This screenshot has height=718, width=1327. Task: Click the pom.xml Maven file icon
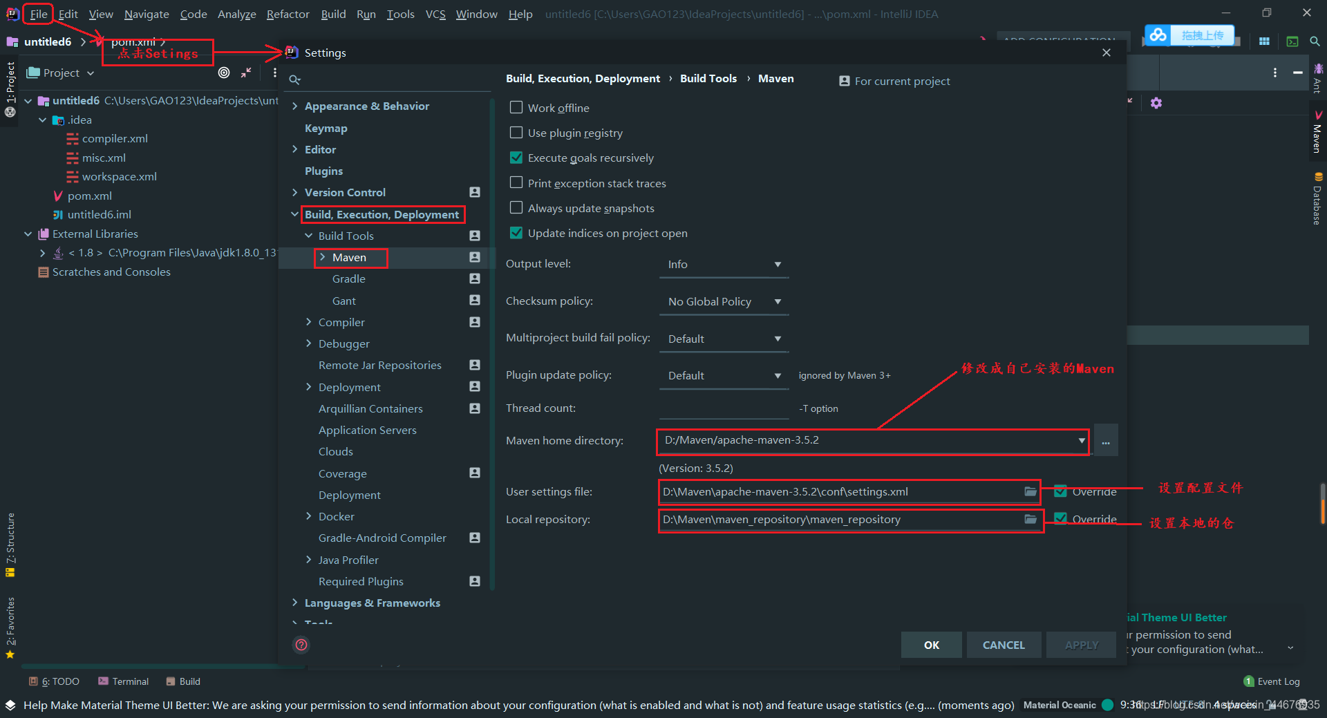(x=58, y=196)
